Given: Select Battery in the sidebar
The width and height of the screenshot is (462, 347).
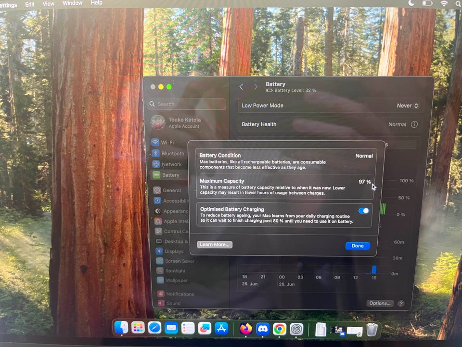Looking at the screenshot, I should (169, 175).
